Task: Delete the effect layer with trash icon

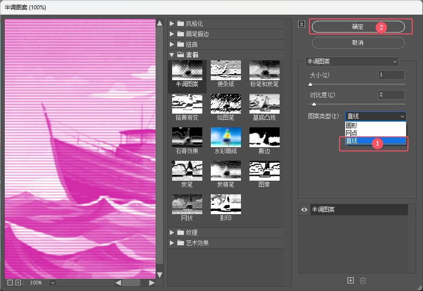Action: coord(363,281)
